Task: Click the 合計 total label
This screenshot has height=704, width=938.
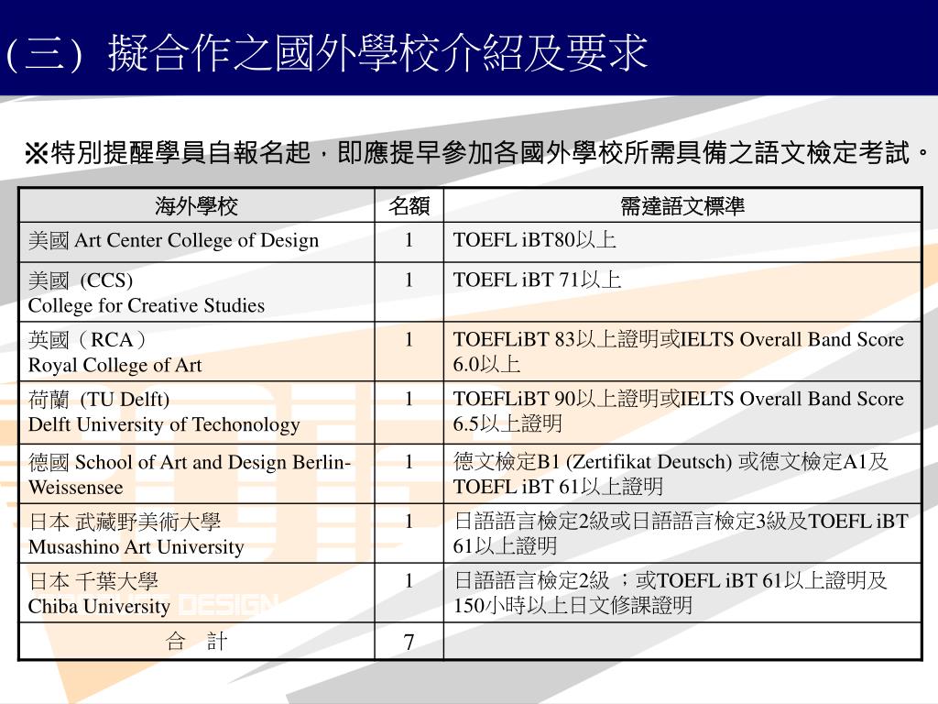Action: [197, 641]
